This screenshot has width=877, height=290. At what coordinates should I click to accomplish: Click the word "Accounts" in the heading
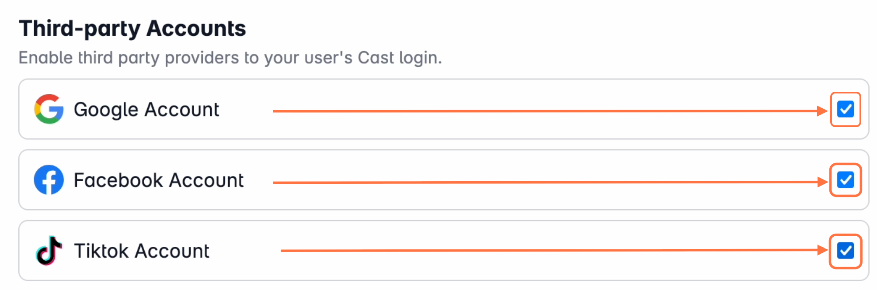click(196, 28)
